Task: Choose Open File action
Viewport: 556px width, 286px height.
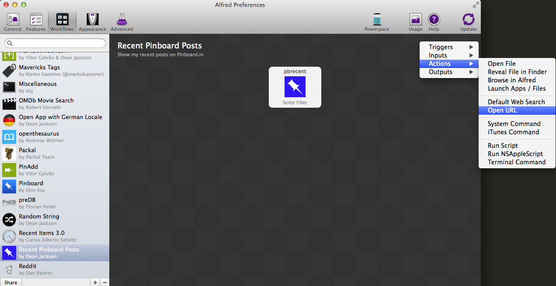Action: tap(517, 64)
